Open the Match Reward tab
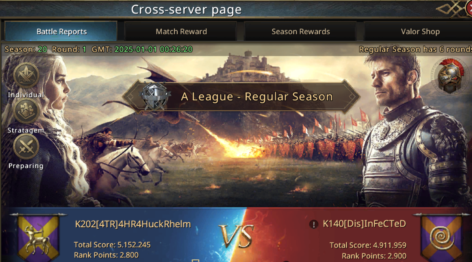Image resolution: width=472 pixels, height=262 pixels. click(181, 31)
